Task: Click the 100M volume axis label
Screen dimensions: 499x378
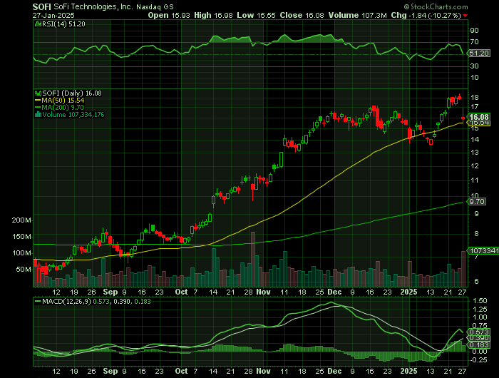Action: (21, 253)
